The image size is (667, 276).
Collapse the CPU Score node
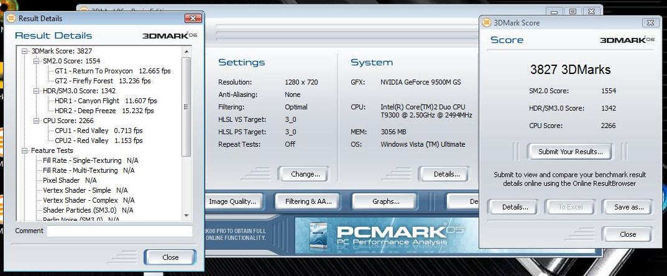[37, 121]
